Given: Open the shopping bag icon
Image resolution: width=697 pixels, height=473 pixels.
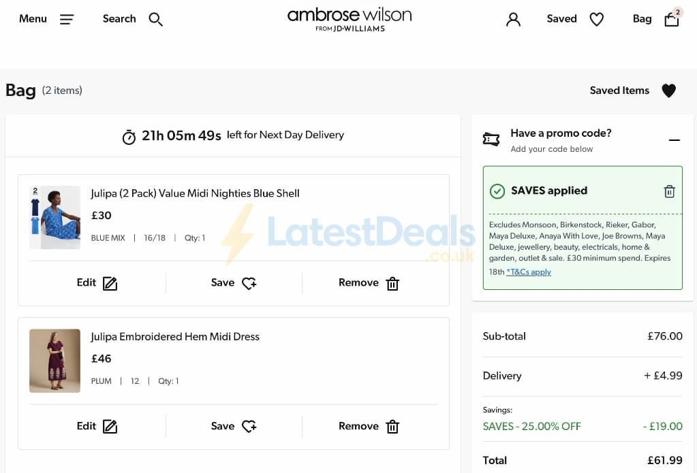Looking at the screenshot, I should (672, 18).
